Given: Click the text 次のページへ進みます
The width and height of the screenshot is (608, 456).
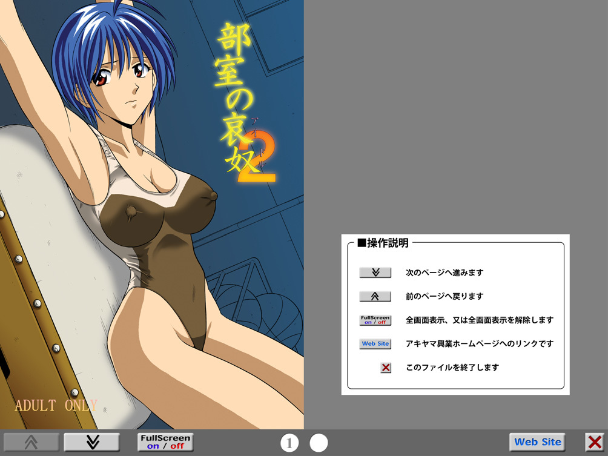Looking at the screenshot, I should click(x=444, y=273).
